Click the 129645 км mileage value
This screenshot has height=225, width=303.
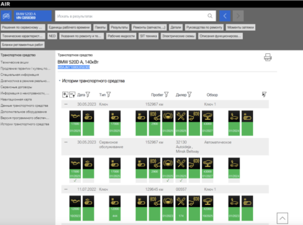(154, 189)
